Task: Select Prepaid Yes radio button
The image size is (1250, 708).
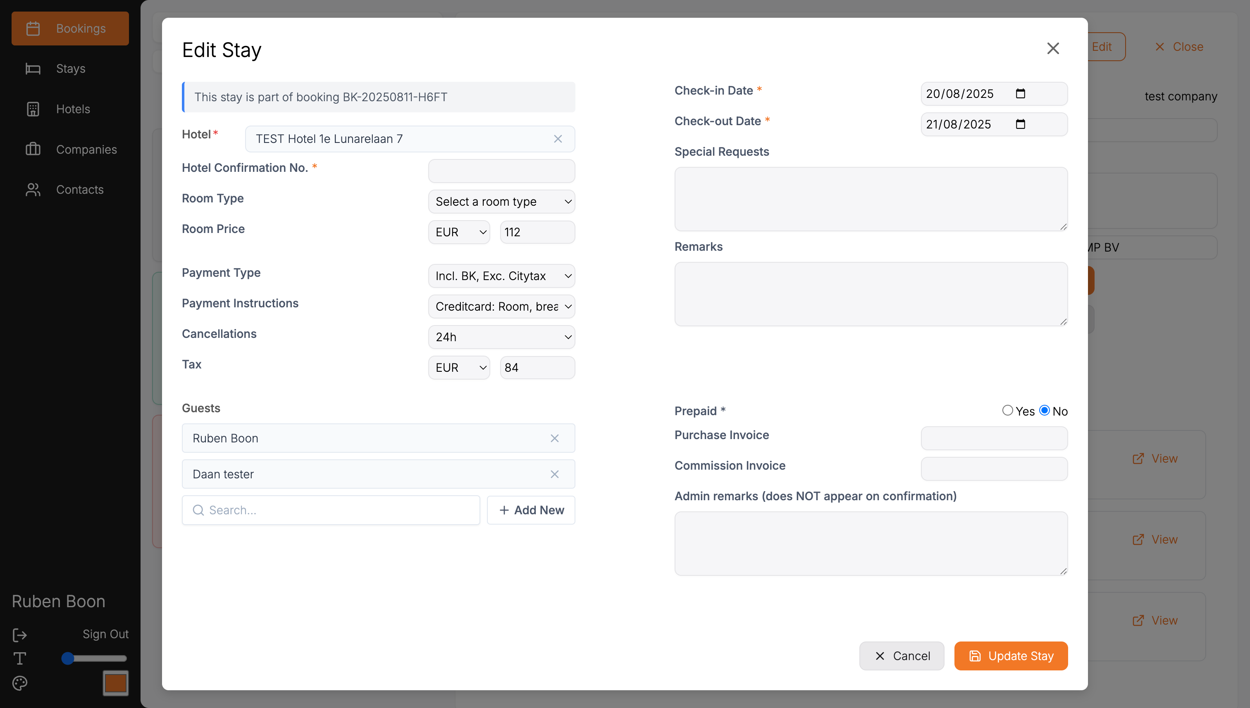Action: tap(1007, 411)
